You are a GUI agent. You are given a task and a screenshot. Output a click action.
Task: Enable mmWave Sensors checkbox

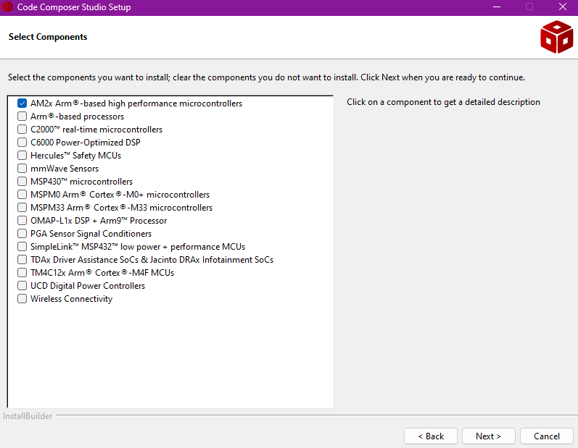click(x=22, y=169)
